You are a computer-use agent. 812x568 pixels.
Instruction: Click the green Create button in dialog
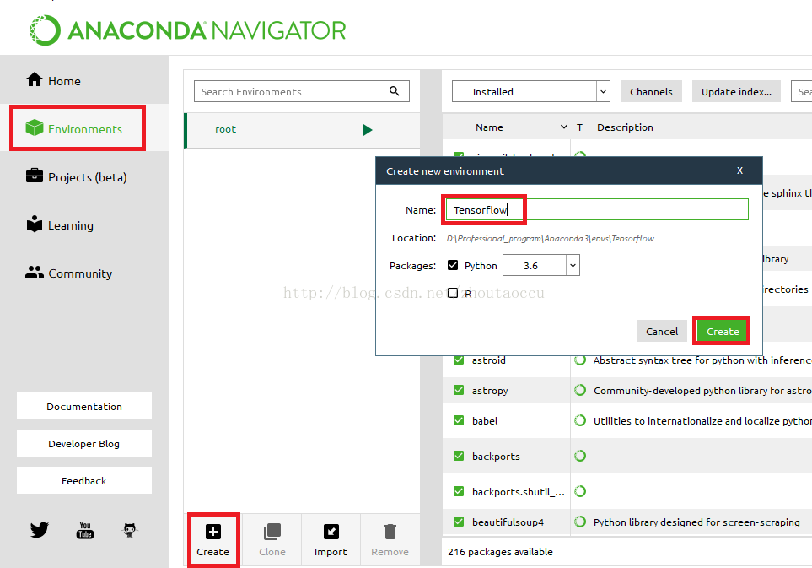click(722, 331)
